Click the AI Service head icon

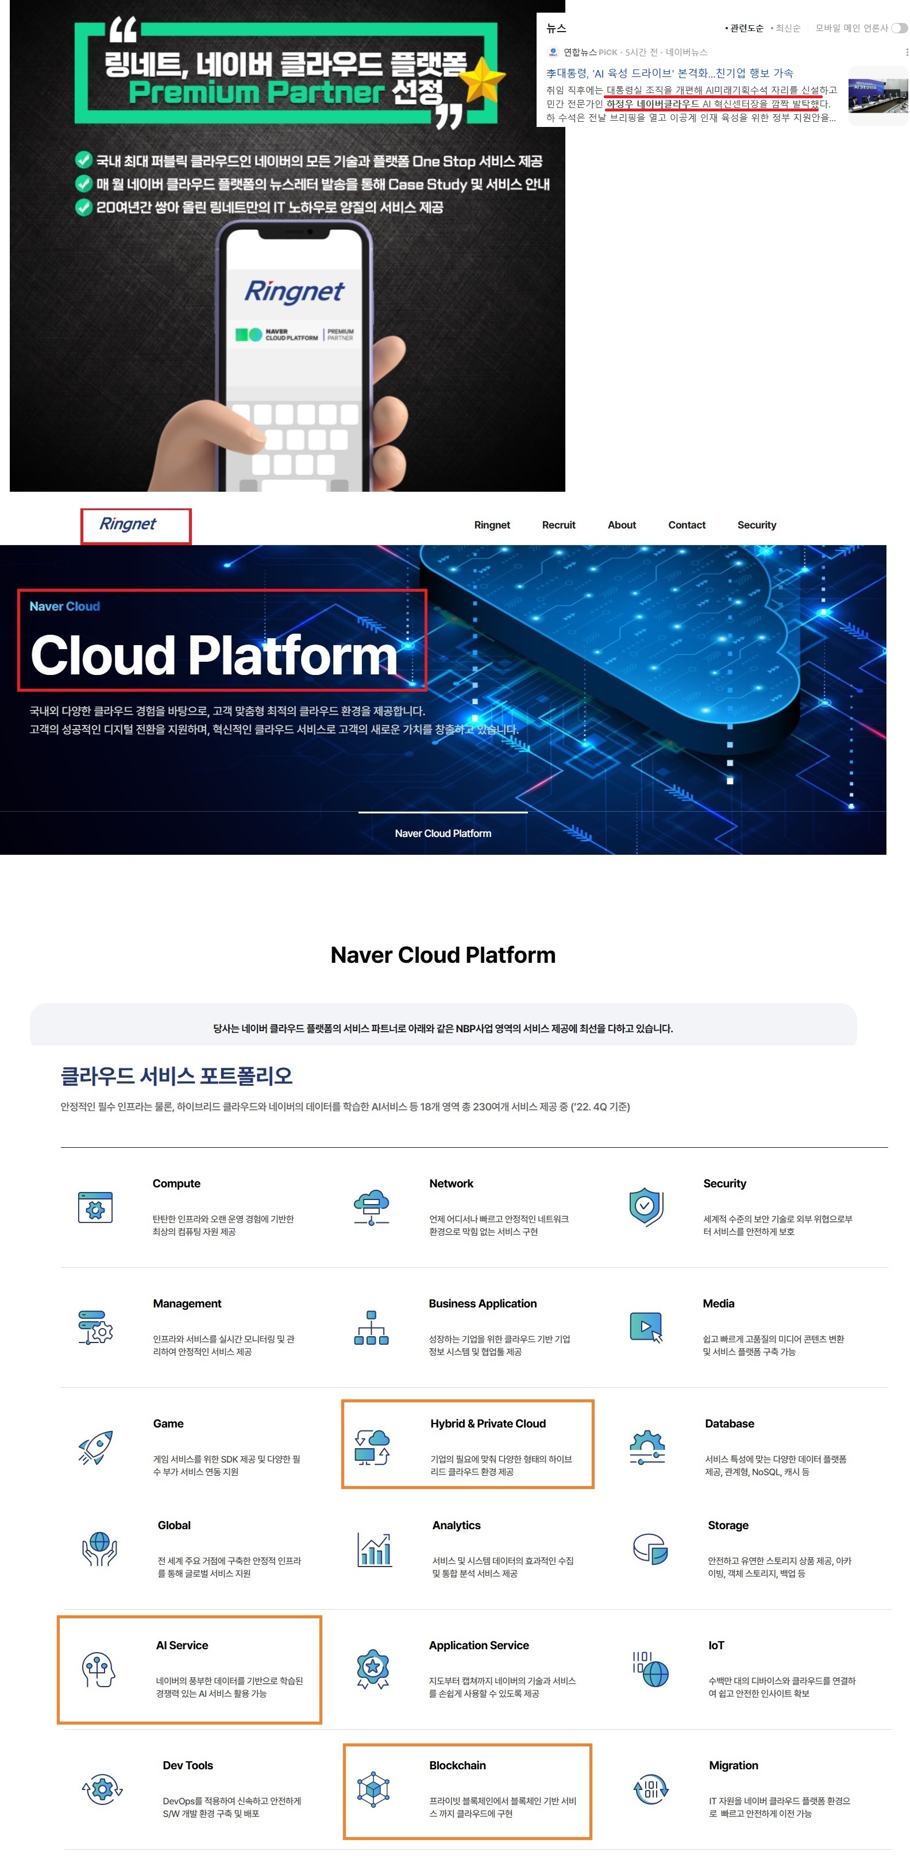coord(98,1669)
